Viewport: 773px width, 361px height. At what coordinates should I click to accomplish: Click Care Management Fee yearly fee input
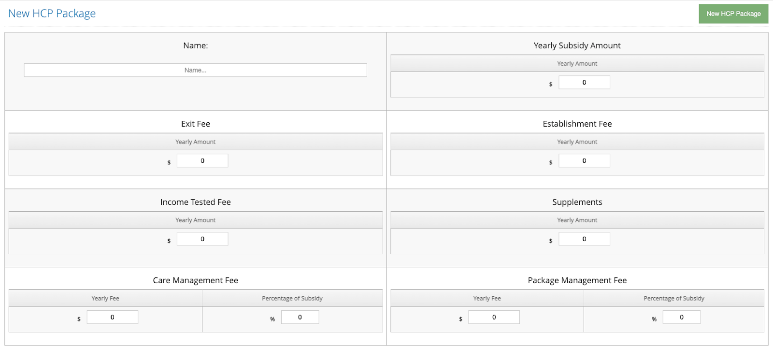112,318
